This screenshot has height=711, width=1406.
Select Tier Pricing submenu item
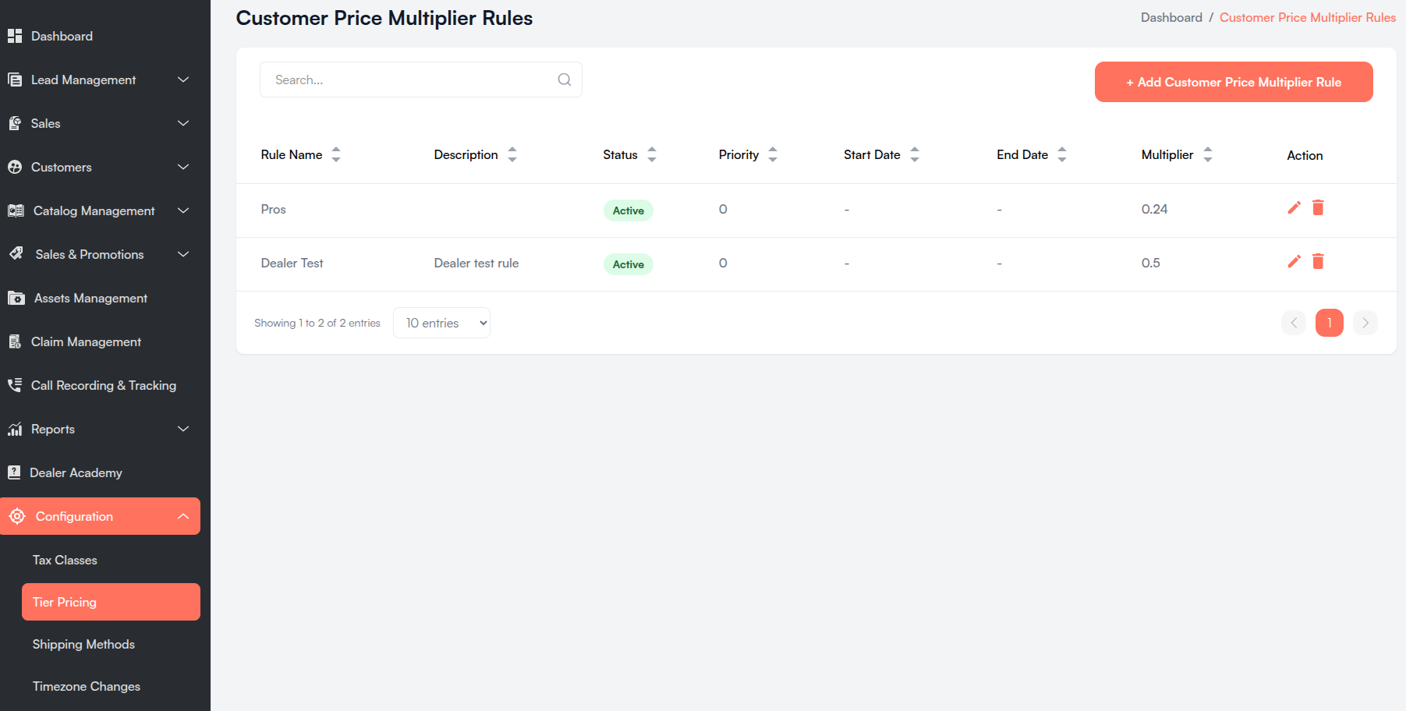pos(111,602)
